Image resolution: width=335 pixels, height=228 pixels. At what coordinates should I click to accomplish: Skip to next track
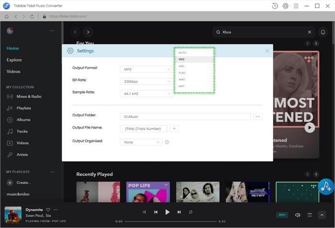(x=179, y=212)
